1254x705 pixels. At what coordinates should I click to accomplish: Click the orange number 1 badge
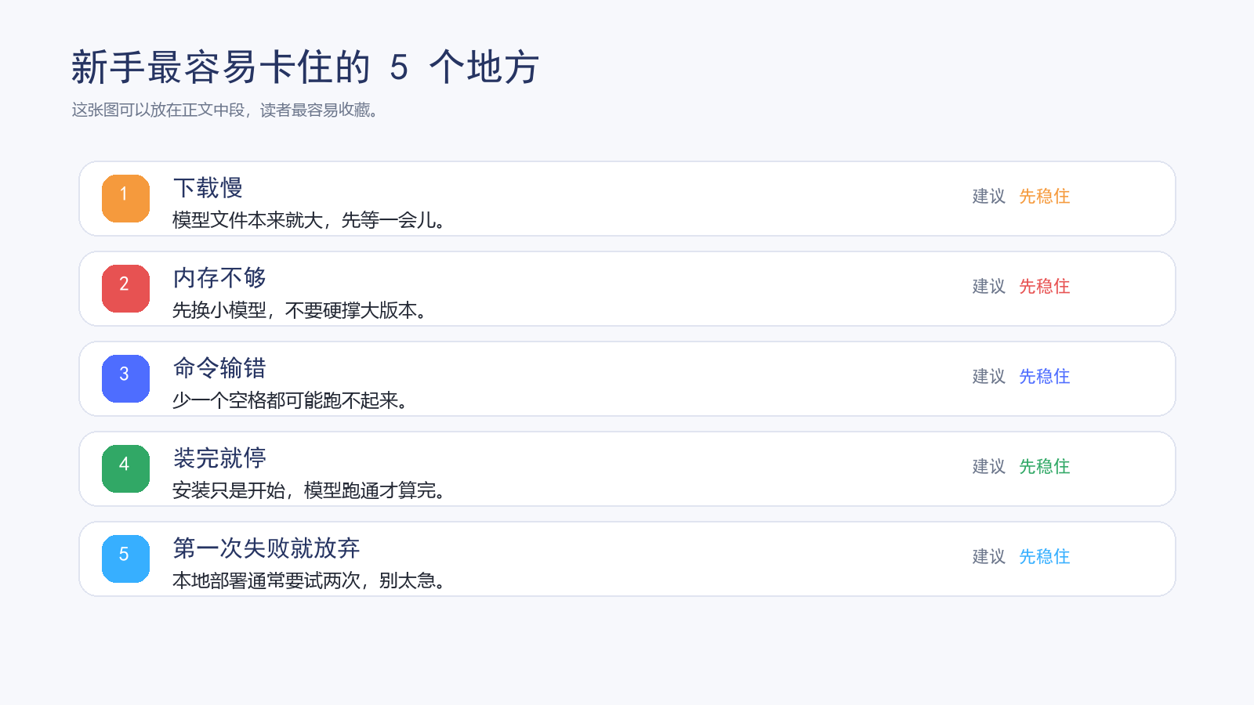point(125,198)
